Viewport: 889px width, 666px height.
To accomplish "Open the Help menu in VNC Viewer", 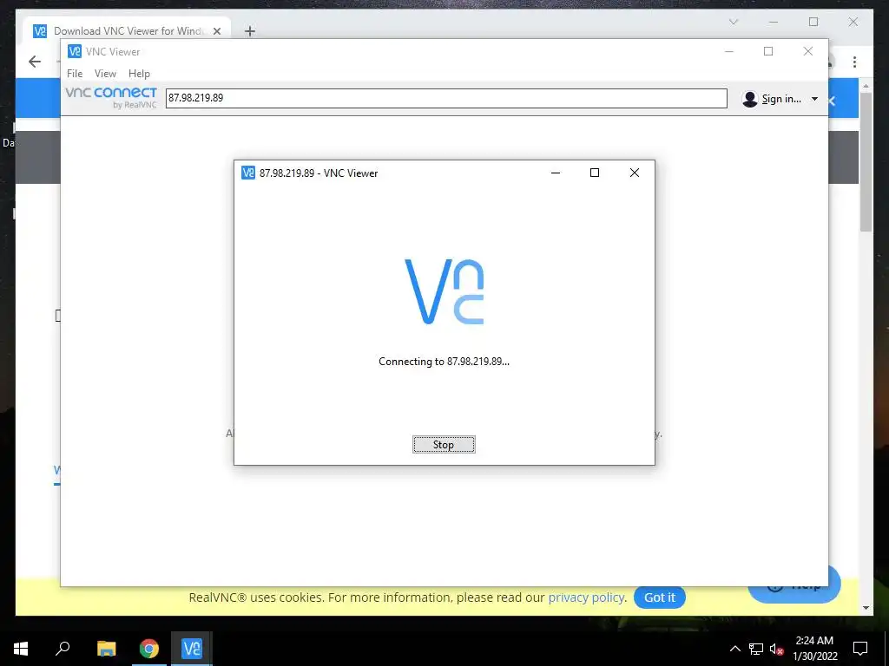I will (139, 74).
